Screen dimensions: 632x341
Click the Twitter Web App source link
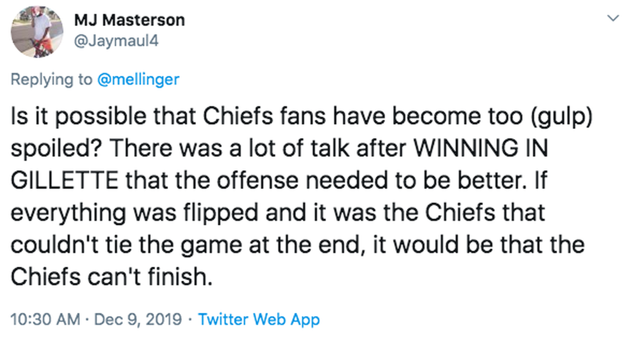pos(259,319)
